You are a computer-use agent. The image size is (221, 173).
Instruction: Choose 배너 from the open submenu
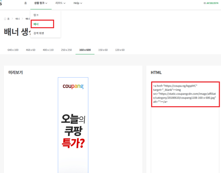(x=36, y=24)
